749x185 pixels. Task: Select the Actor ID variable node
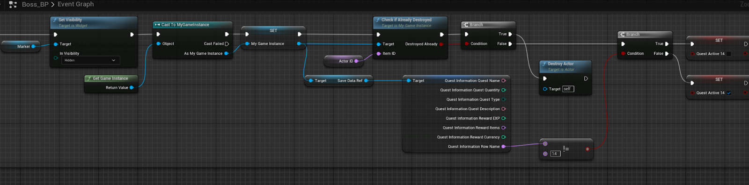click(x=343, y=61)
